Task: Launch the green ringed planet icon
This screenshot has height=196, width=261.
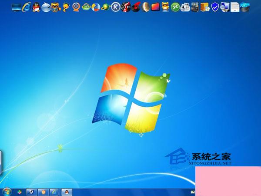Action: pos(106,7)
